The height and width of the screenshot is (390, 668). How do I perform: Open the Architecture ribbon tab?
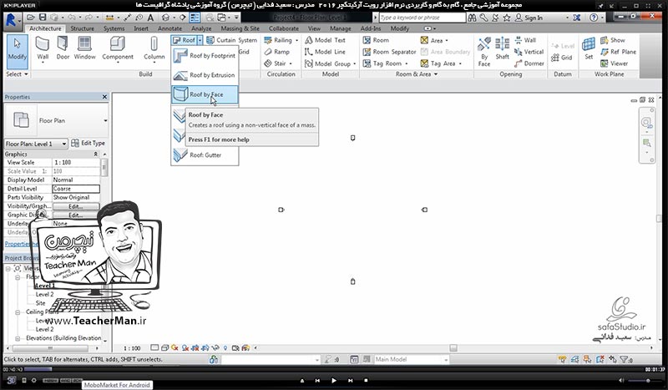tap(45, 28)
